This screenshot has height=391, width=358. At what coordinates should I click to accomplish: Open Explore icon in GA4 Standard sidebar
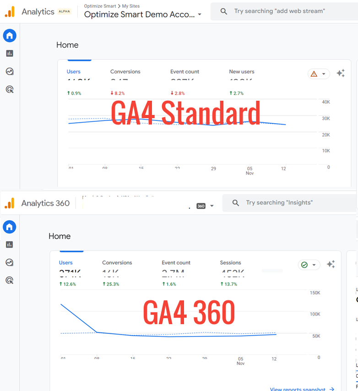[10, 71]
